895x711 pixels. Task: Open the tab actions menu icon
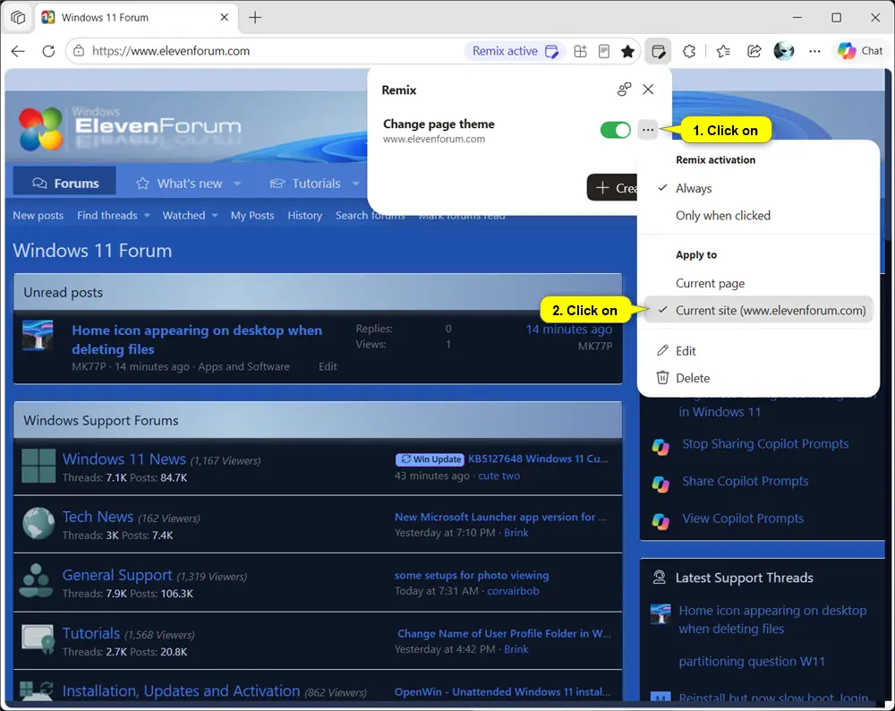pyautogui.click(x=18, y=18)
